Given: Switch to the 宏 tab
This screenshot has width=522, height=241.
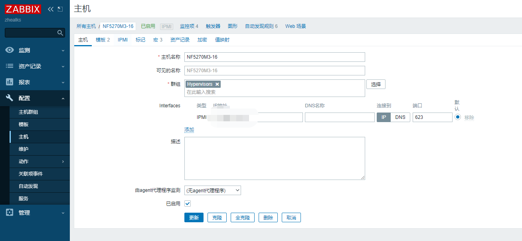Looking at the screenshot, I should click(x=158, y=40).
